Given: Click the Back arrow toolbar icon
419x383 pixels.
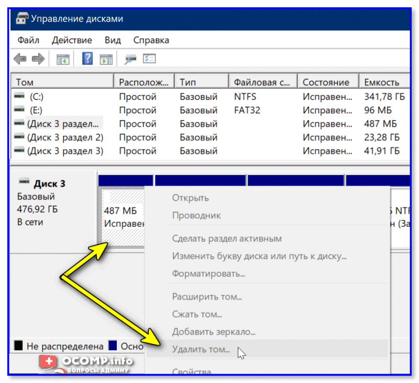Looking at the screenshot, I should (20, 59).
